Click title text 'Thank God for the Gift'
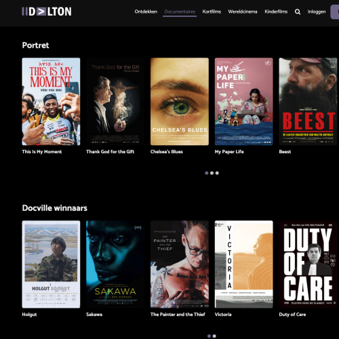Viewport: 339px width, 339px height. point(110,152)
